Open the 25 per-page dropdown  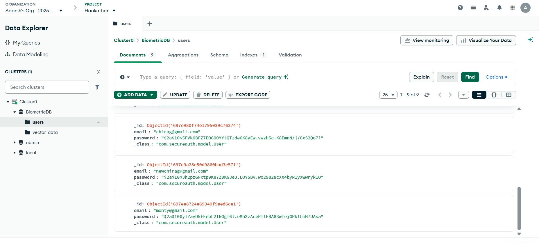pos(388,95)
